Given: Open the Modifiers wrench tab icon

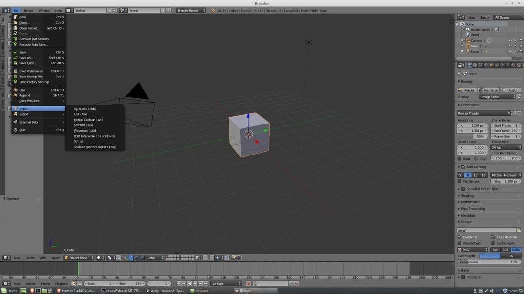Looking at the screenshot, I should click(502, 65).
